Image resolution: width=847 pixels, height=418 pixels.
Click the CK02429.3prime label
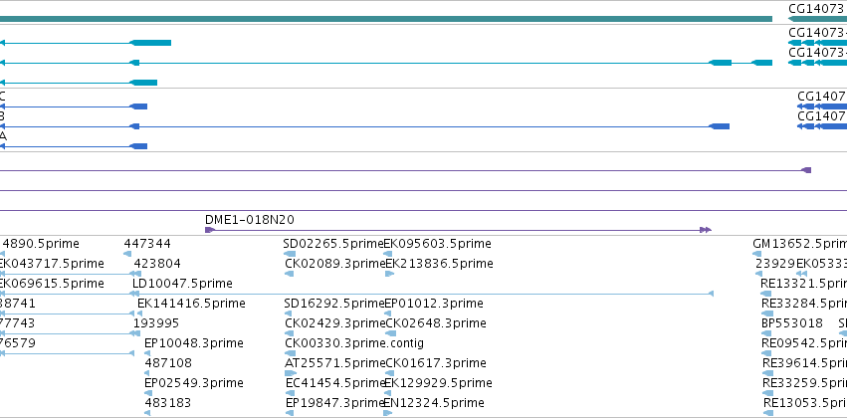point(334,323)
